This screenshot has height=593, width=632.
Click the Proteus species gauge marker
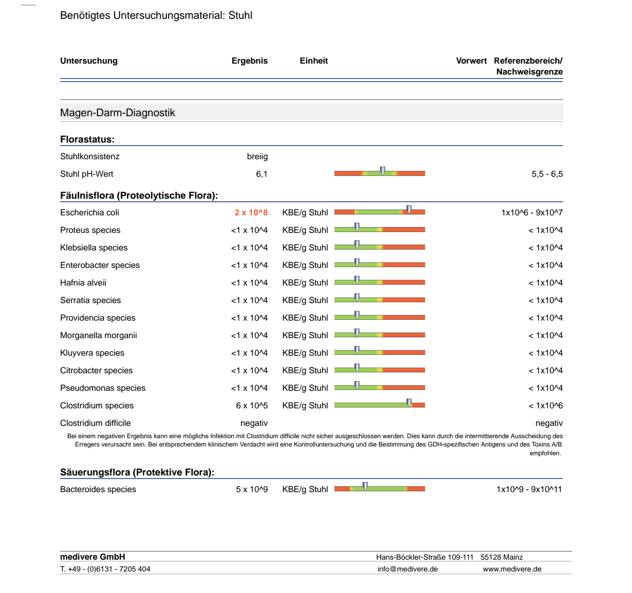(x=357, y=227)
